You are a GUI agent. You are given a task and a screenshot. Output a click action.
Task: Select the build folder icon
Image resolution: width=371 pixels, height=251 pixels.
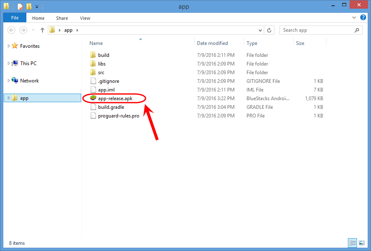pyautogui.click(x=93, y=55)
